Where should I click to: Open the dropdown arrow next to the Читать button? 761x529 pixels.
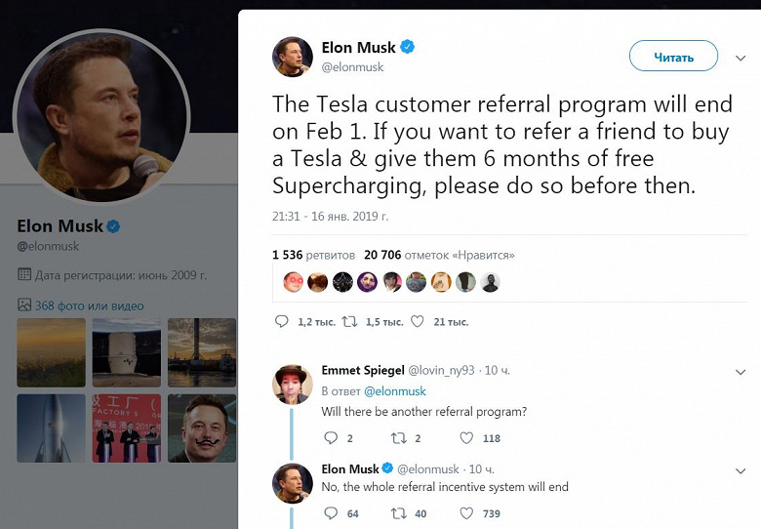pos(739,58)
